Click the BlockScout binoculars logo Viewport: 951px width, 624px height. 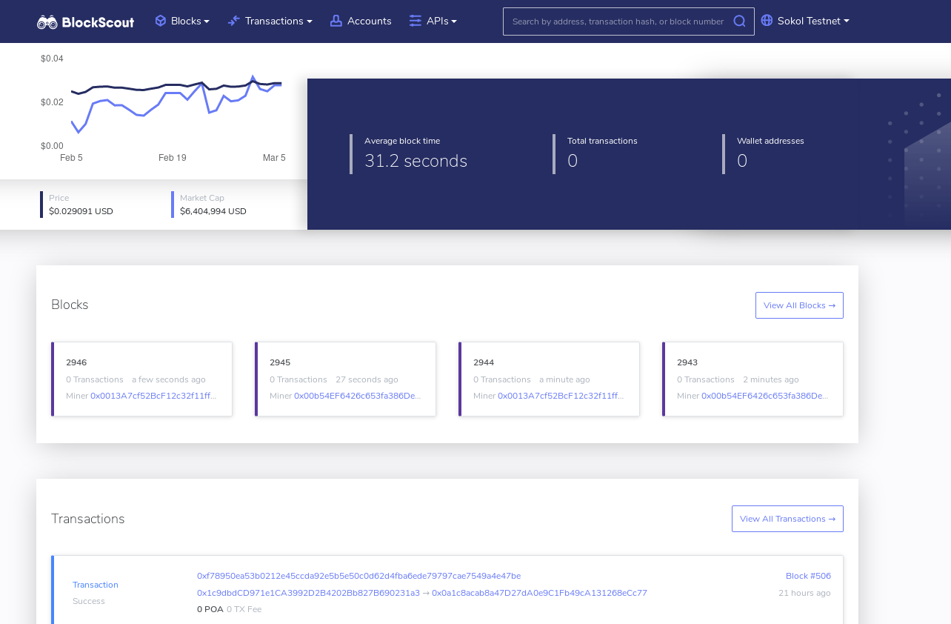tap(47, 21)
